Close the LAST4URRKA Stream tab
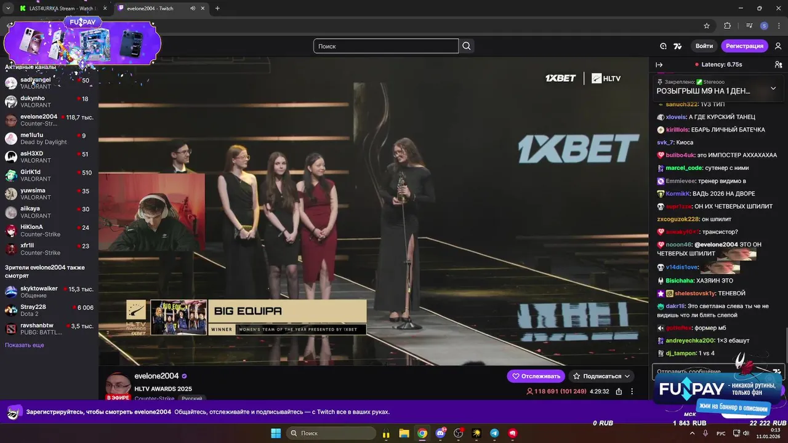Image resolution: width=788 pixels, height=443 pixels. pos(105,9)
